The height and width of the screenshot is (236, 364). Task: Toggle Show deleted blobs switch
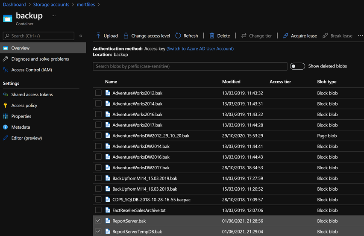(x=297, y=66)
